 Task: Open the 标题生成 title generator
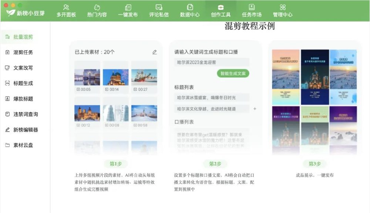click(23, 83)
